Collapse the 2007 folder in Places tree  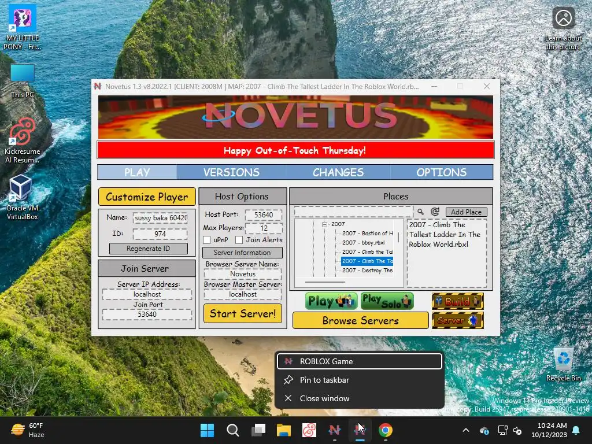(324, 224)
